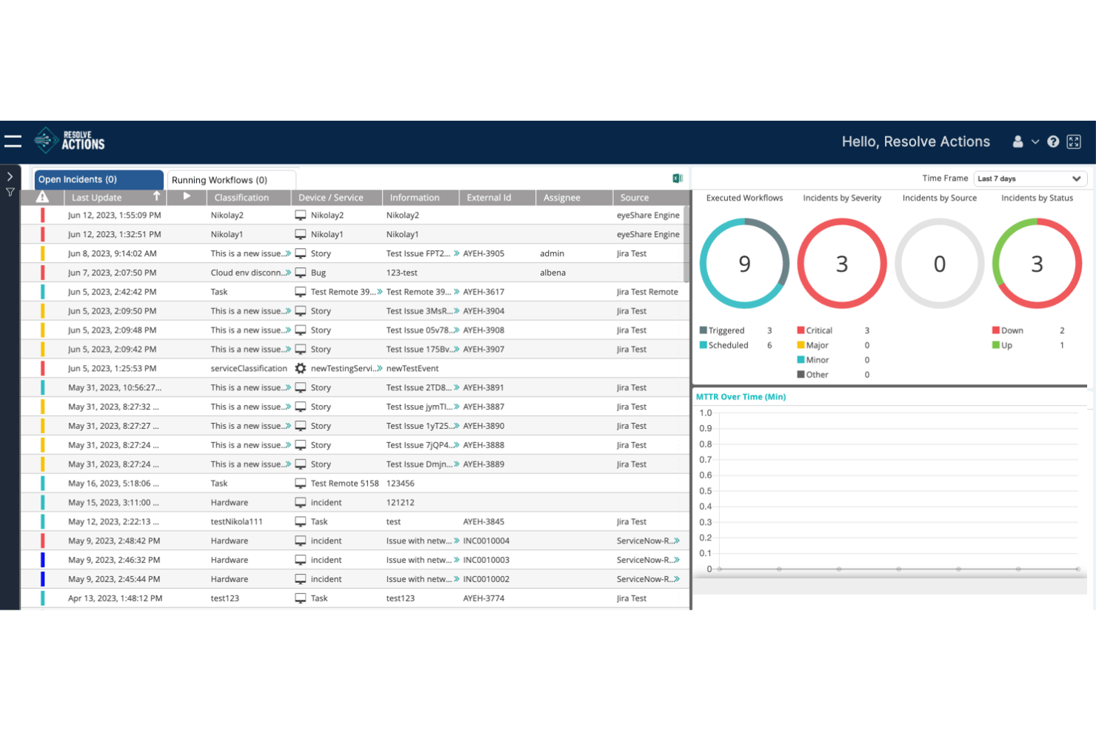
Task: Open the hamburger navigation menu
Action: click(13, 141)
